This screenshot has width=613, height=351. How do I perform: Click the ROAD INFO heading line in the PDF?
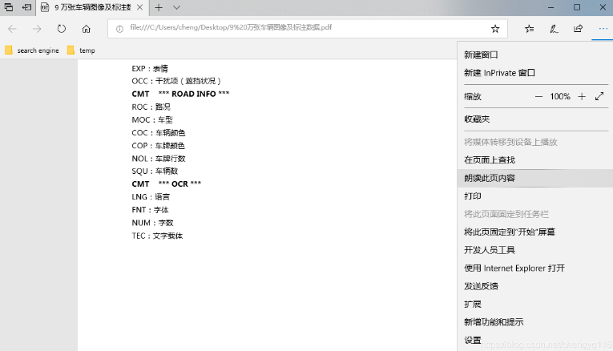(180, 95)
